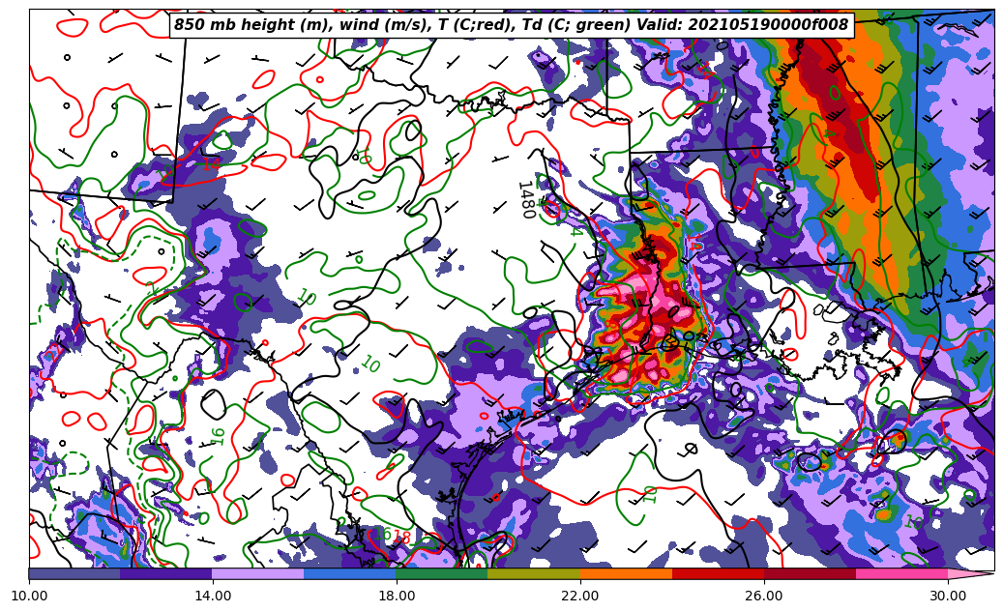Click the 30.00 colorbar tick label
This screenshot has height=612, width=1003.
[x=948, y=596]
